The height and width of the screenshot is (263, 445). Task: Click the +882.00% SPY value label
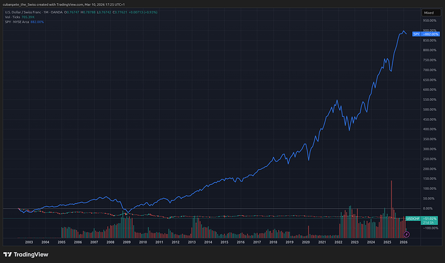[x=430, y=34]
